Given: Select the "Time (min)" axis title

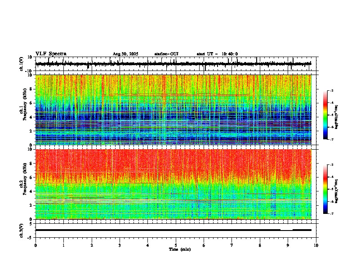Looking at the screenshot, I should tap(180, 249).
